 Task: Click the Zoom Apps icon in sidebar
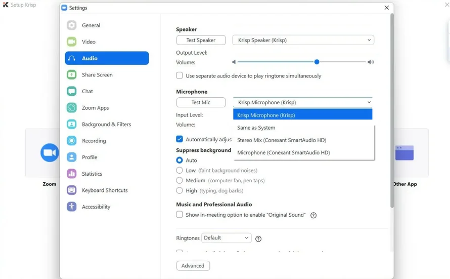coord(71,108)
